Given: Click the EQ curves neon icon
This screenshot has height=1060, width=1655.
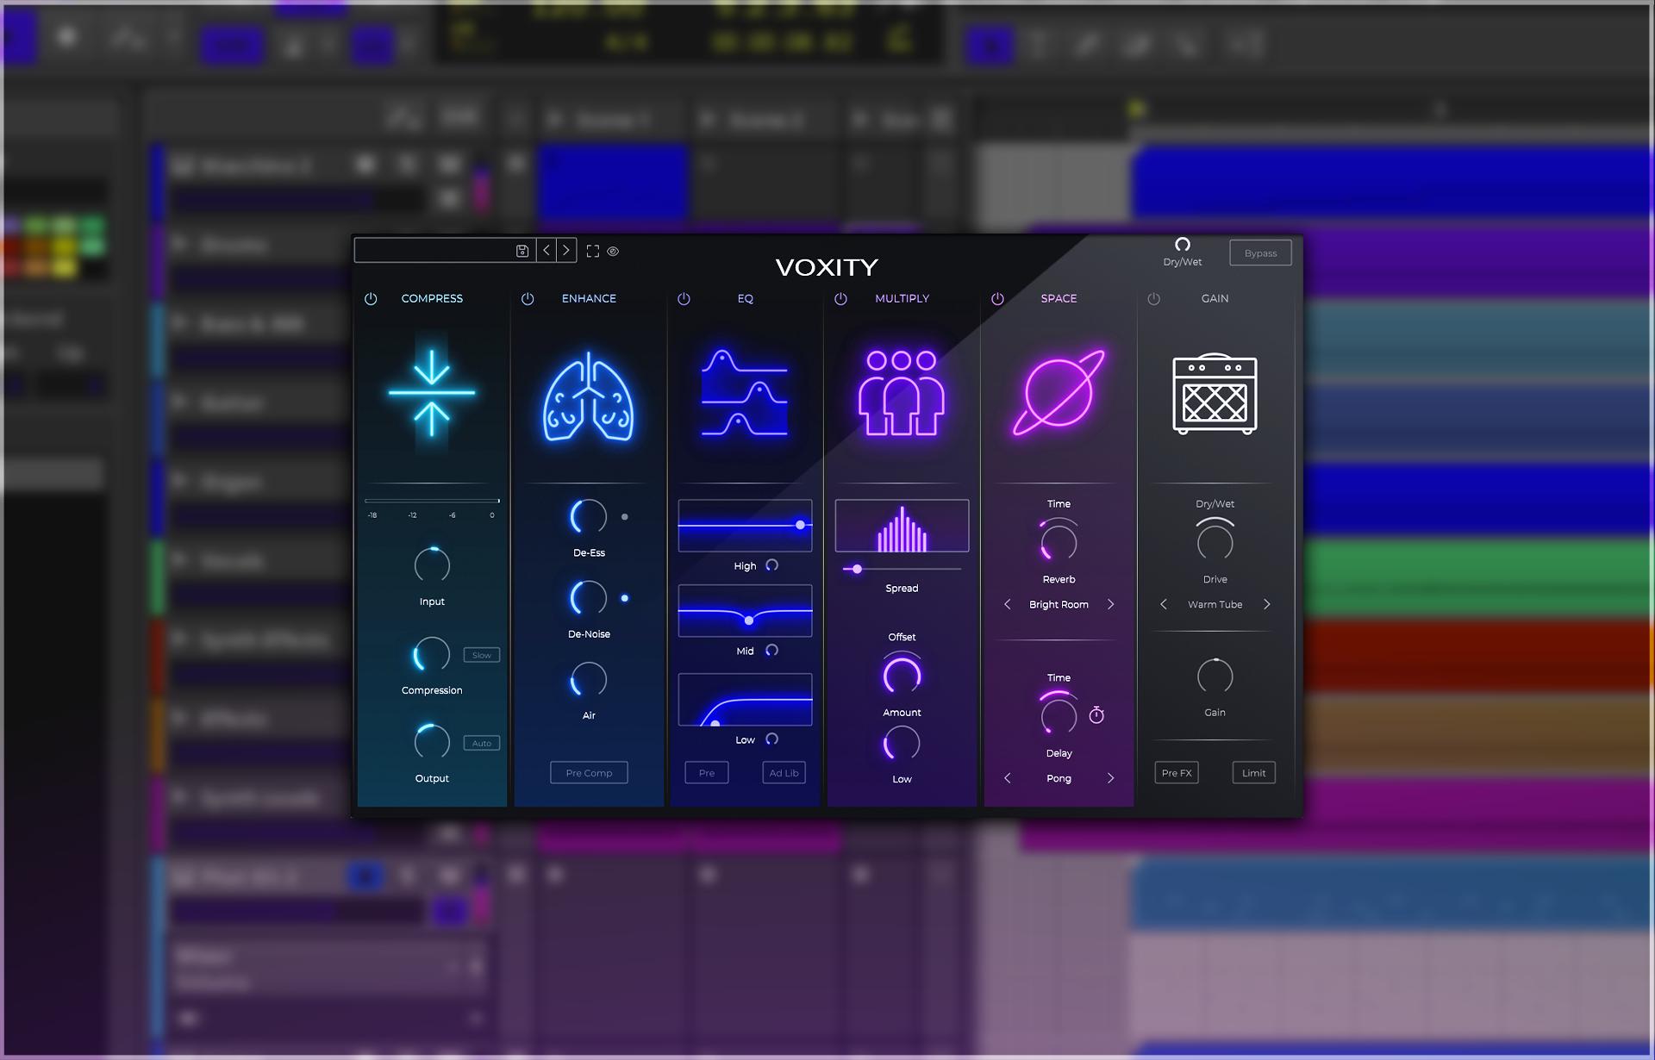Looking at the screenshot, I should click(x=745, y=393).
